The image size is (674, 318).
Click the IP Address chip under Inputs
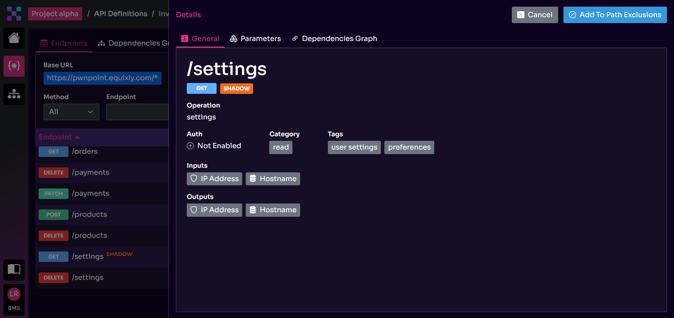214,179
